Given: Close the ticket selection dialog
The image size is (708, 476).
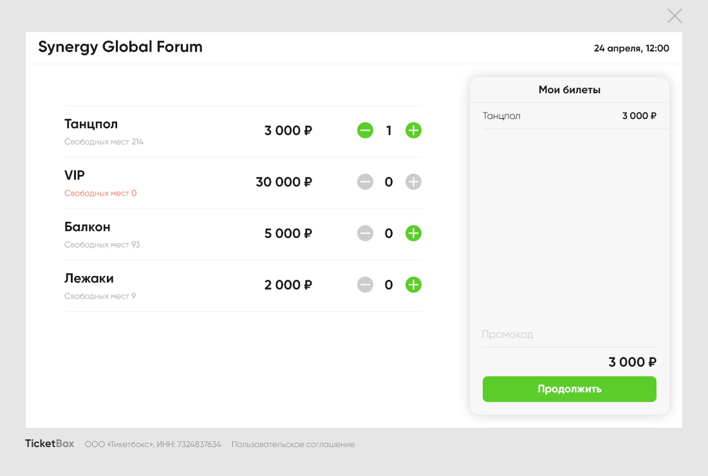Looking at the screenshot, I should pos(675,16).
